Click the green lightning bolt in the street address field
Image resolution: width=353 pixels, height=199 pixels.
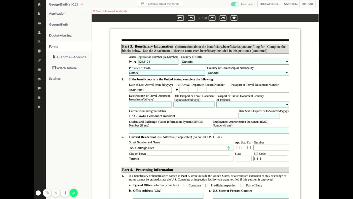[229, 148]
